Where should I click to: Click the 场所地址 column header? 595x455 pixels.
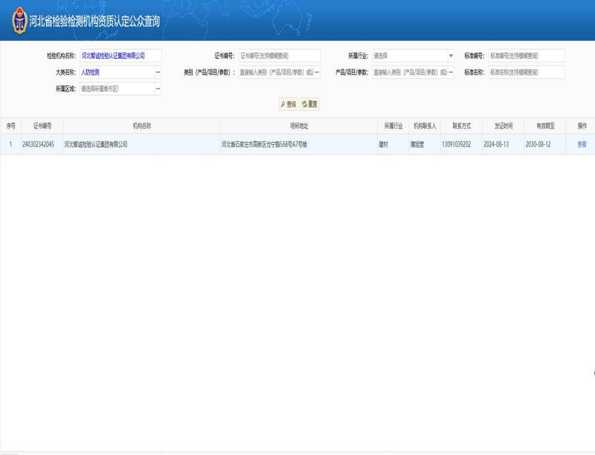299,126
